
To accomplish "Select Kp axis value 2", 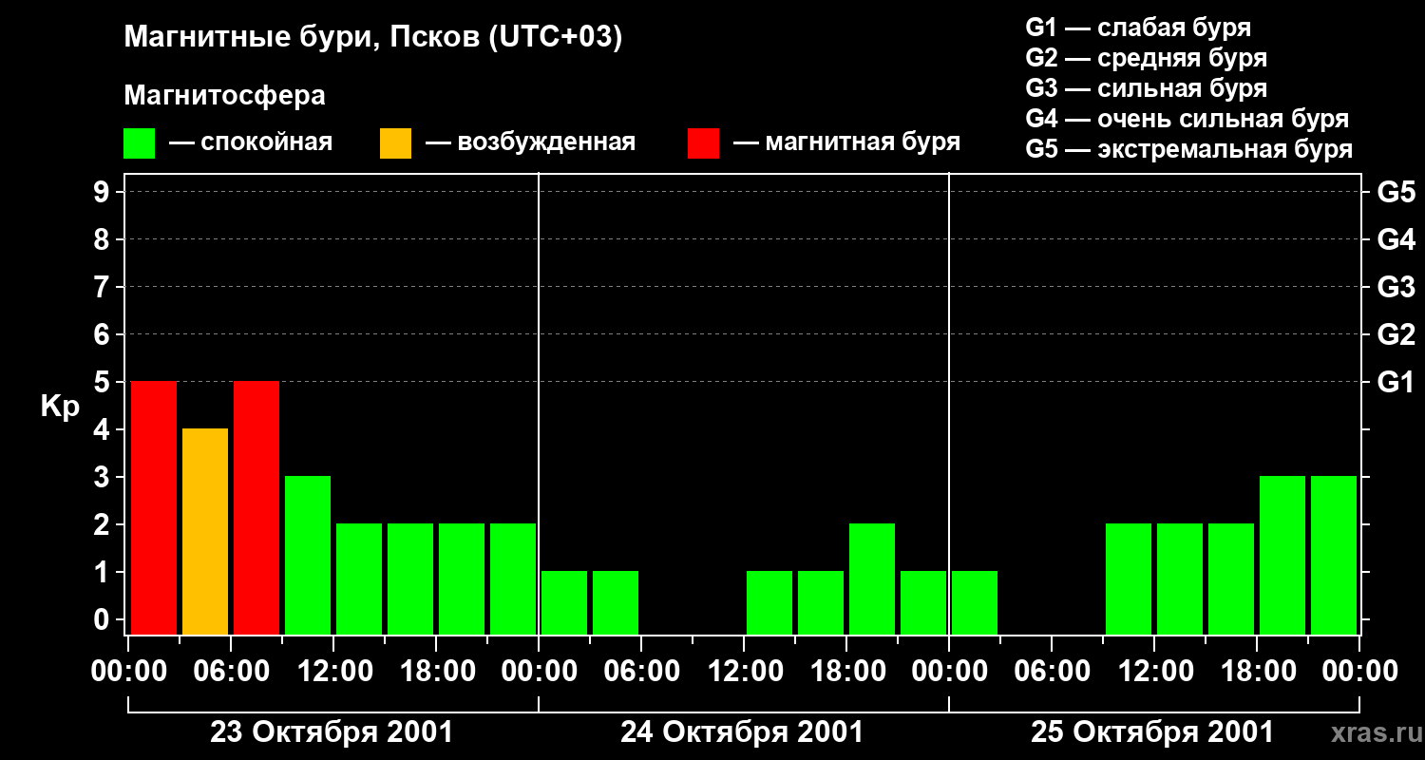I will (103, 524).
